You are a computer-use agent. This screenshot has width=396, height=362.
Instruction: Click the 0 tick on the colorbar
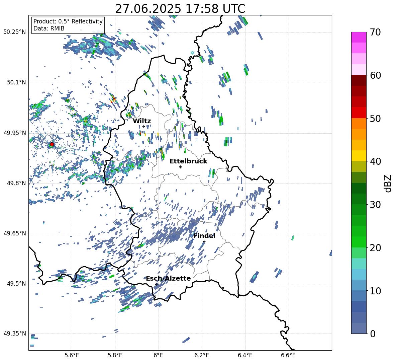(373, 334)
